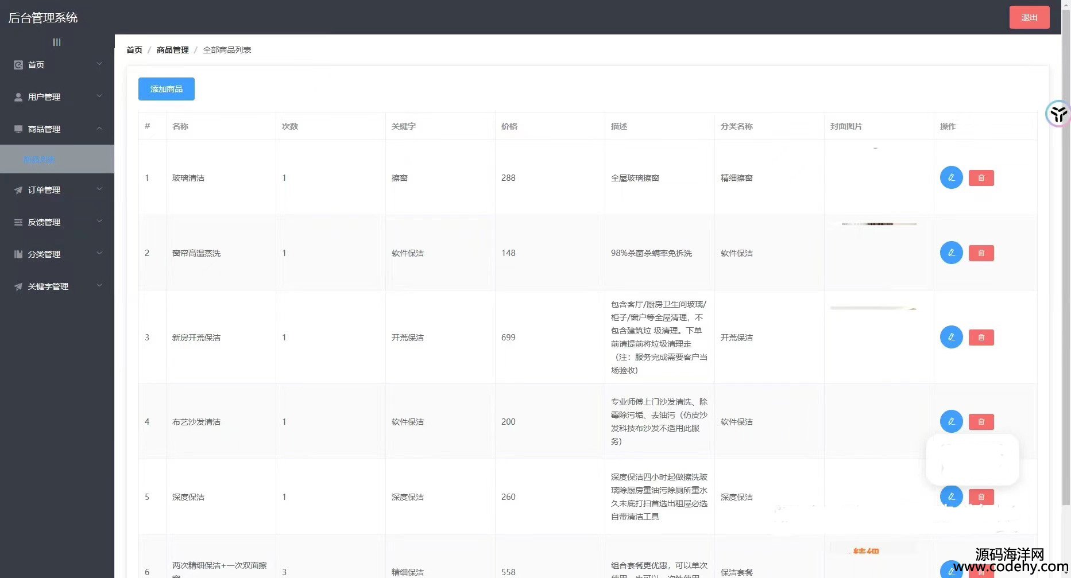Open the 关键字管理 sidebar menu

tap(57, 286)
